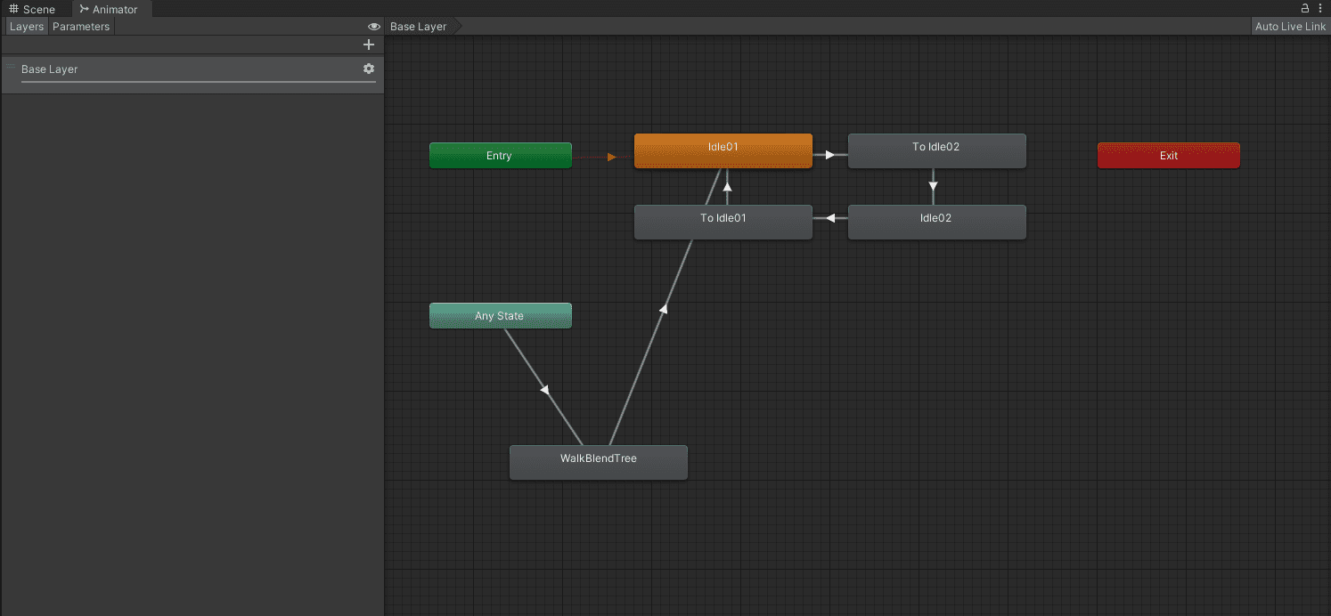
Task: Click the eye visibility icon in Animator
Action: (374, 27)
